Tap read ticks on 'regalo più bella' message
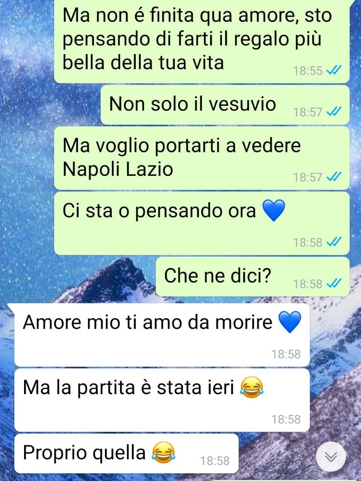Image resolution: width=361 pixels, height=481 pixels. pos(334,70)
